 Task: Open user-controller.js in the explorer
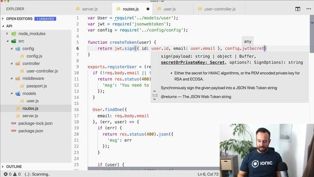point(42,71)
